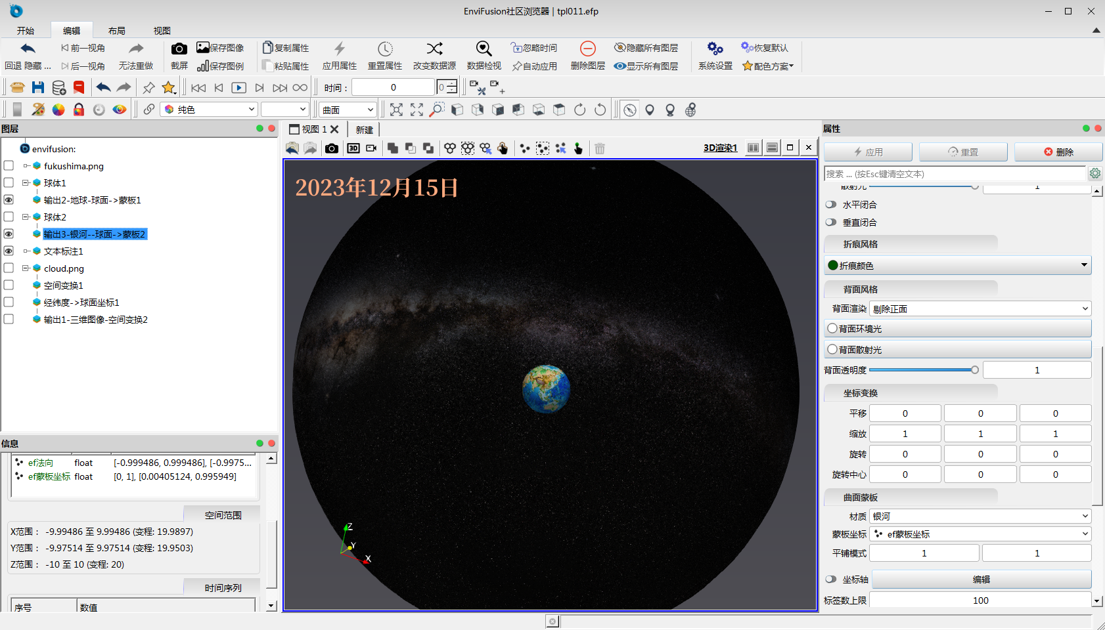Viewport: 1105px width, 630px height.
Task: Collapse the 球体2 tree node
Action: click(x=26, y=217)
